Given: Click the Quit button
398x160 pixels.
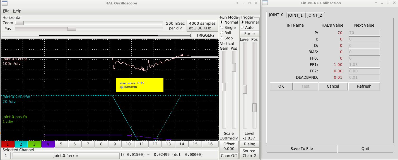Looking at the screenshot, I should tap(365, 149).
